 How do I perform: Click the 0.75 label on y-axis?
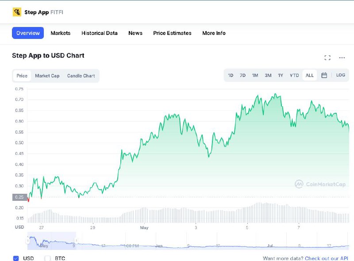point(19,89)
